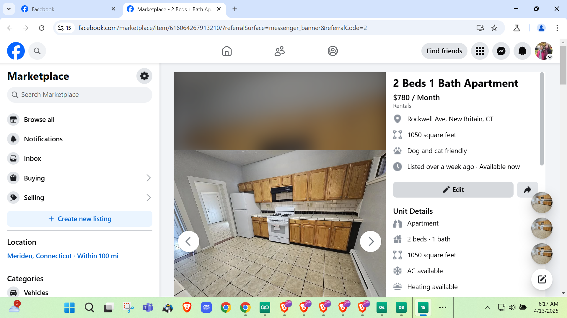Open the Facebook menu grid icon
Image resolution: width=567 pixels, height=318 pixels.
tap(480, 51)
